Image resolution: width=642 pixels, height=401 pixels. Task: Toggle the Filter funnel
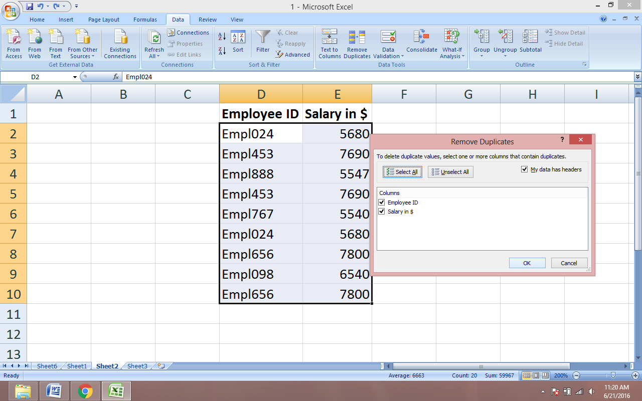tap(263, 42)
